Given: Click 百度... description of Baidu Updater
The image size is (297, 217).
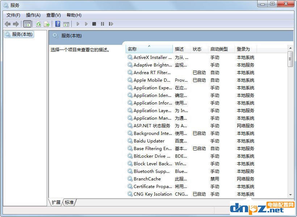Looking at the screenshot, I should point(181,141).
